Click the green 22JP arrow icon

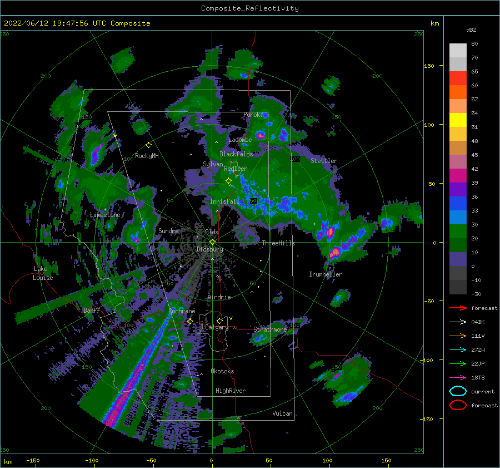(458, 363)
